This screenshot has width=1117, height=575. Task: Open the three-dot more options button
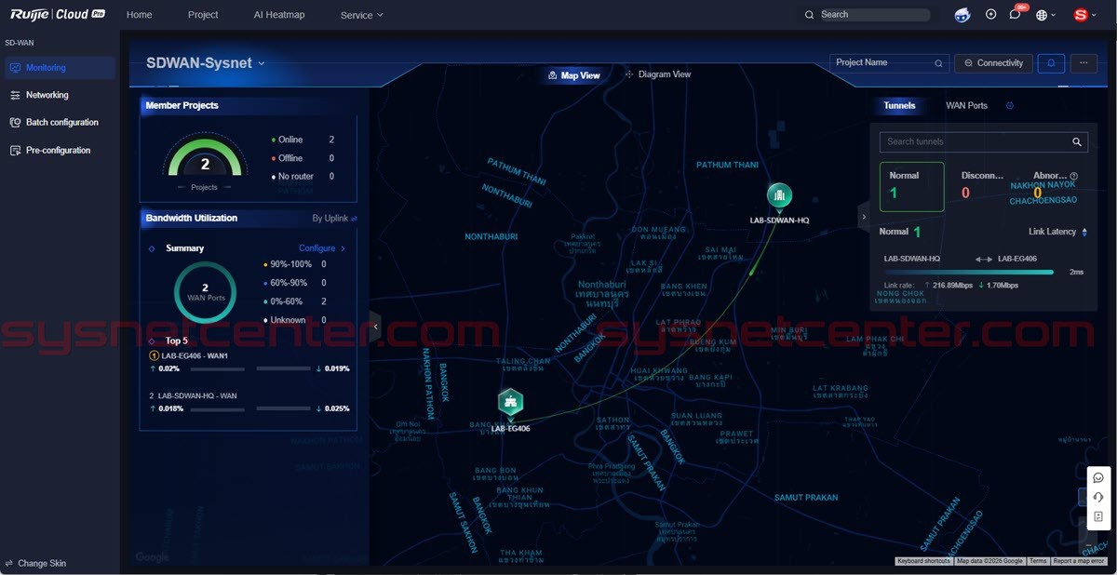1083,63
